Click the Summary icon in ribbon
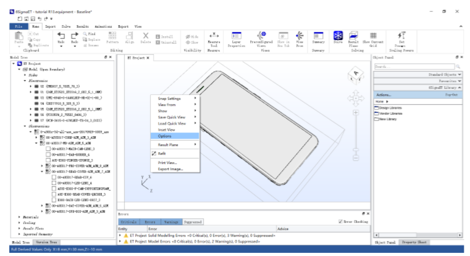 pyautogui.click(x=318, y=38)
